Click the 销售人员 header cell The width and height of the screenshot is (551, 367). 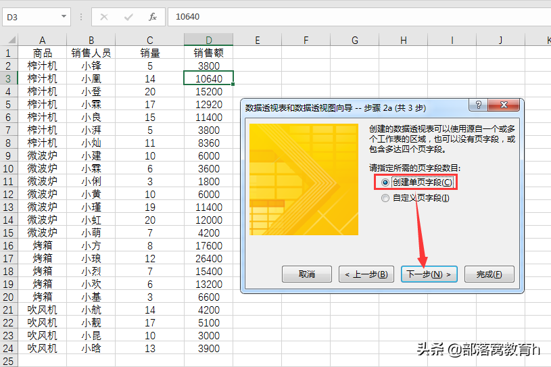coord(91,53)
